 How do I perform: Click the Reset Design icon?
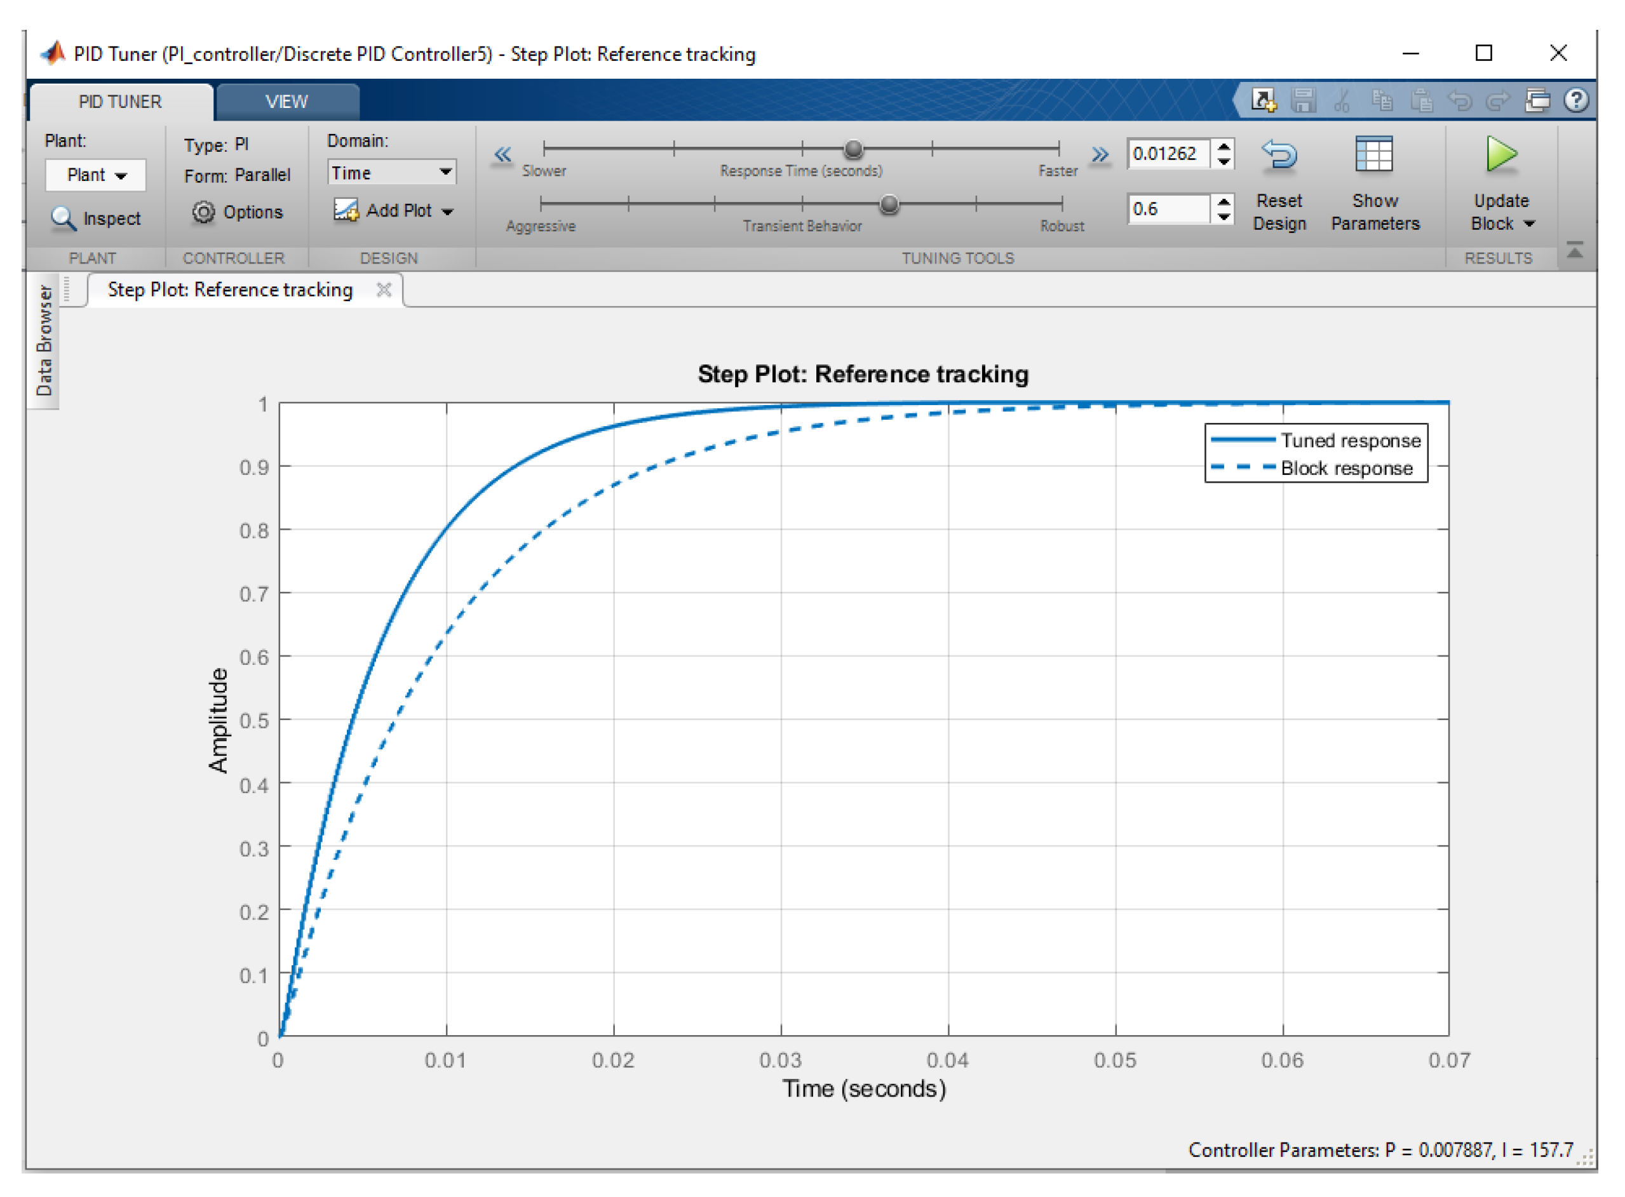point(1279,155)
